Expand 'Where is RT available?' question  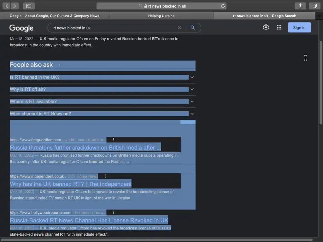pyautogui.click(x=103, y=101)
